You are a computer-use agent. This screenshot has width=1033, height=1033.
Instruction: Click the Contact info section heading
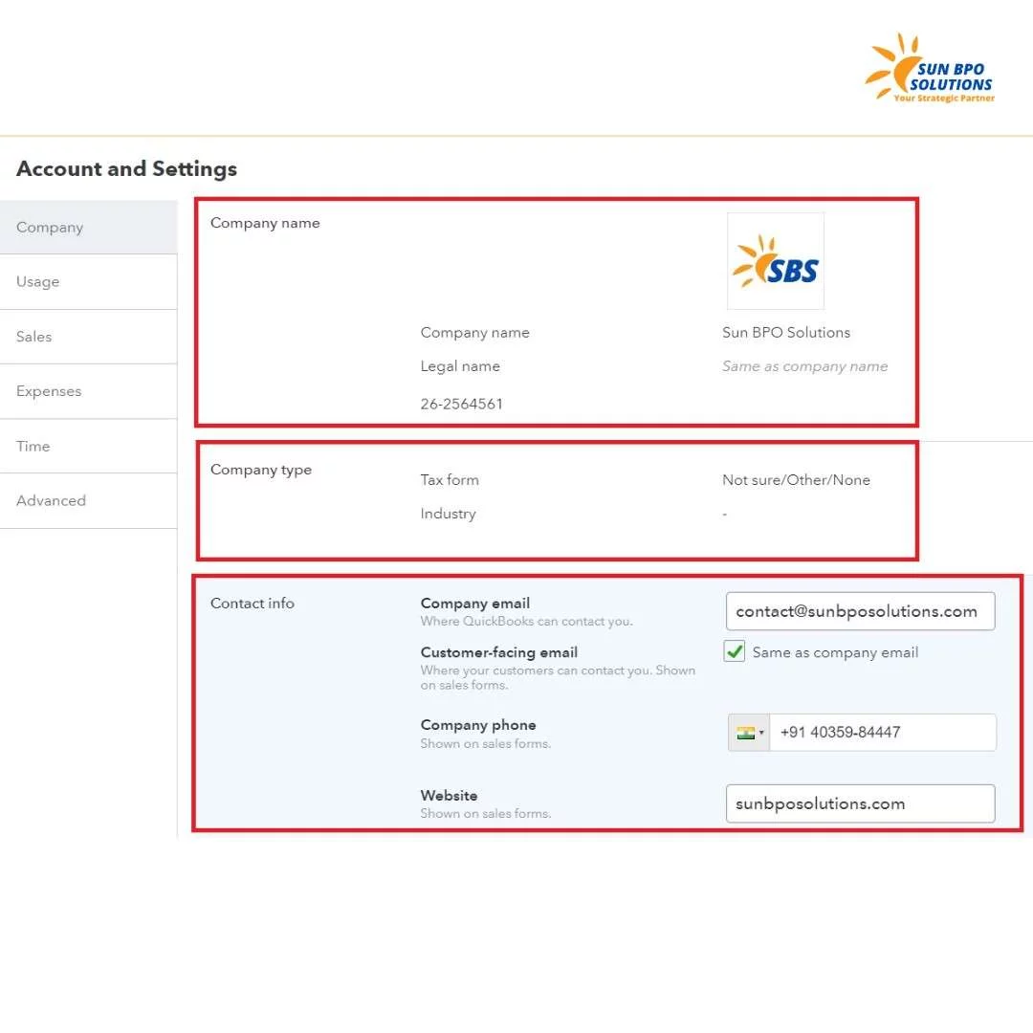click(x=252, y=604)
